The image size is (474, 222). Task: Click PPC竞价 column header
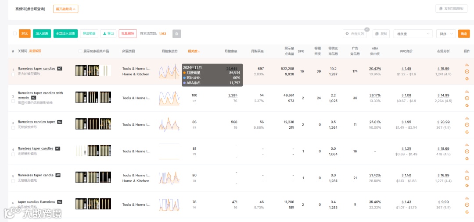click(x=406, y=51)
